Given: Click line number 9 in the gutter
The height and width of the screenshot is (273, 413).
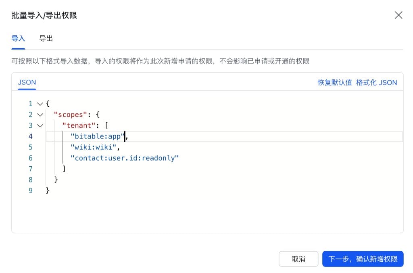Looking at the screenshot, I should pyautogui.click(x=31, y=190).
